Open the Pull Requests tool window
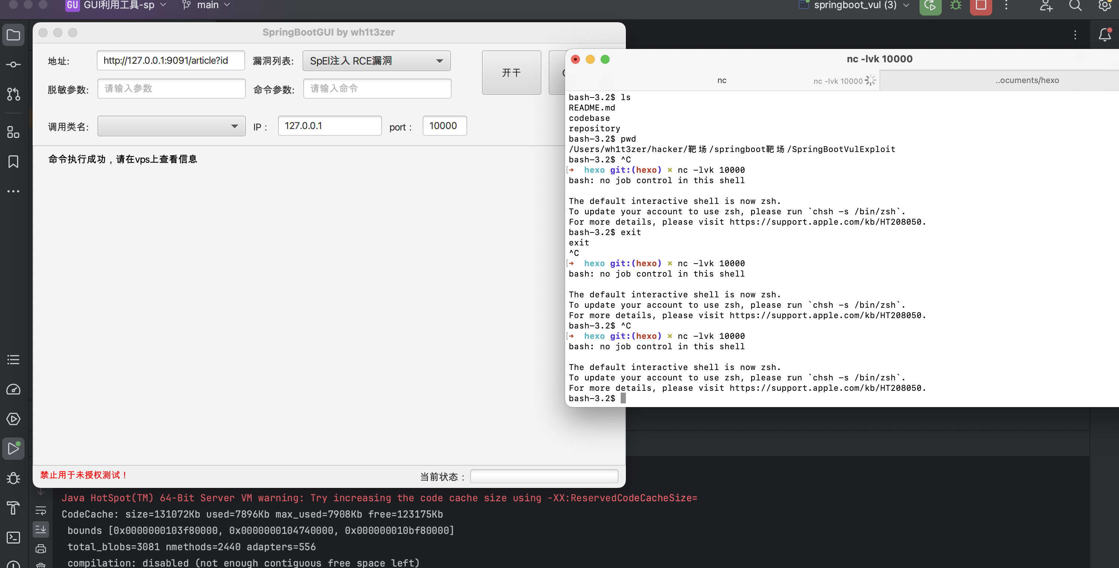 (x=13, y=94)
